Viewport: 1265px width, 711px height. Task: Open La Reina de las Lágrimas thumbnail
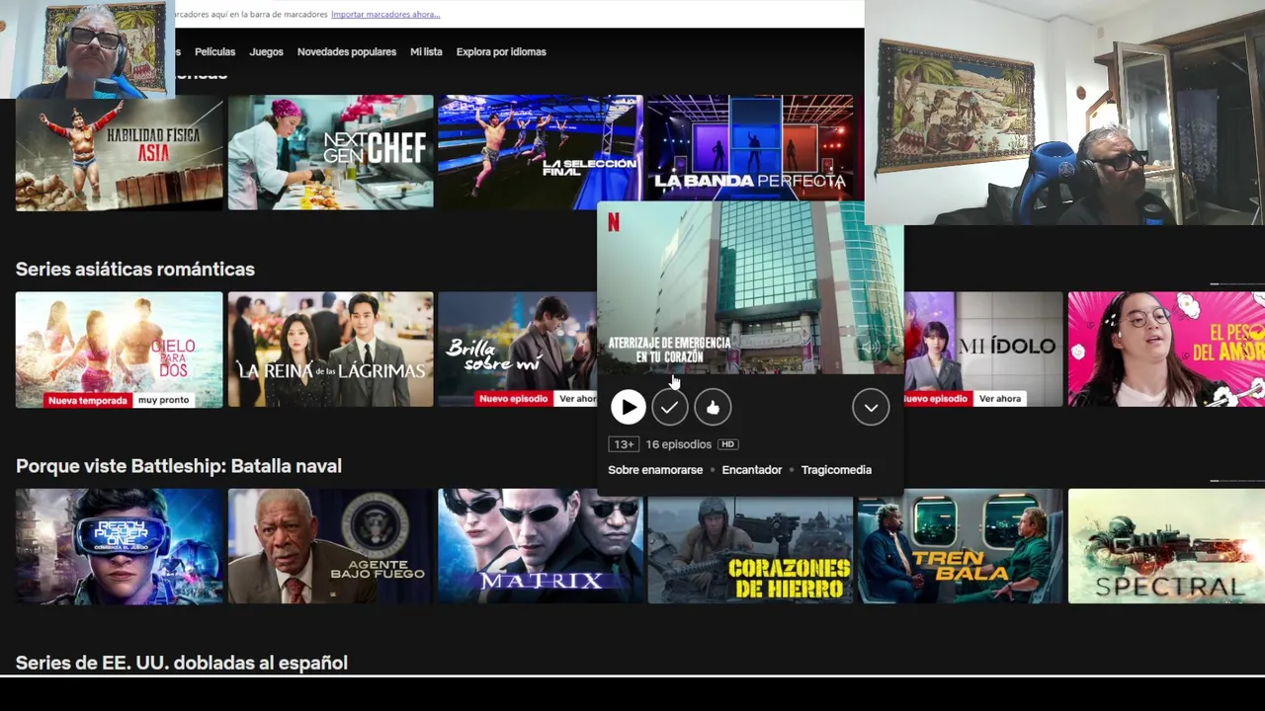coord(330,350)
